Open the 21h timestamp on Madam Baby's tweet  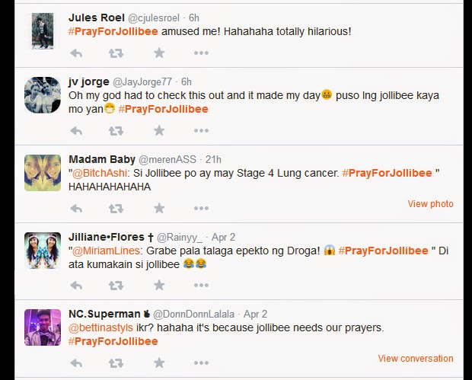tap(213, 159)
